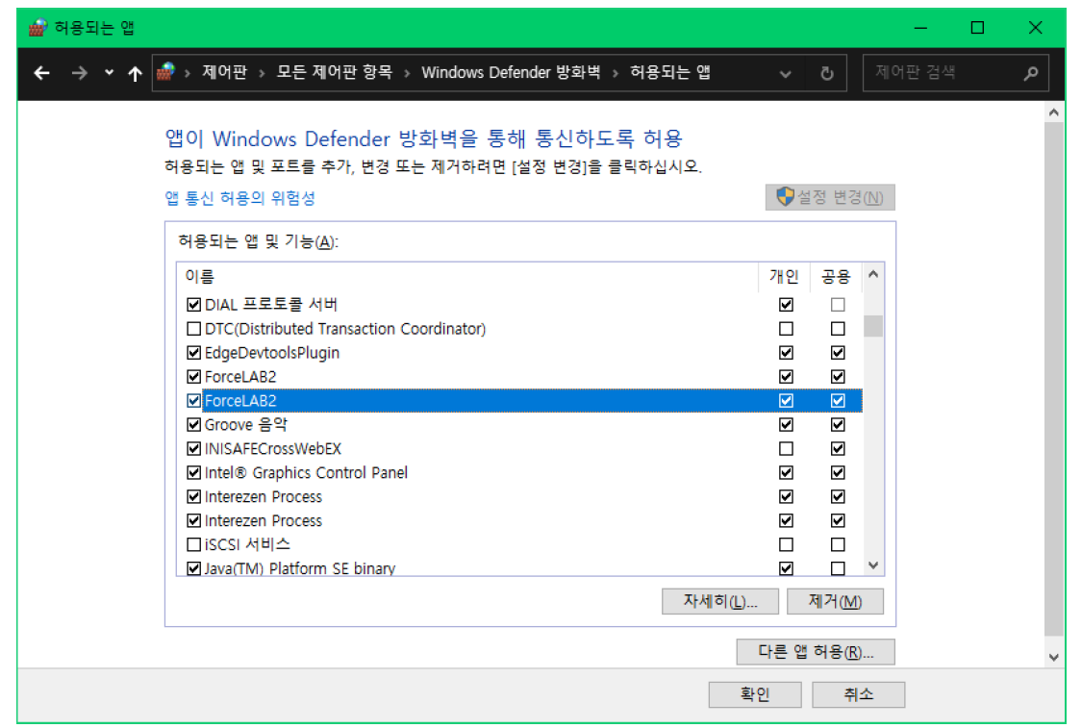Select the INISAFECrossWebEX row
The image size is (1082, 728).
(x=519, y=448)
